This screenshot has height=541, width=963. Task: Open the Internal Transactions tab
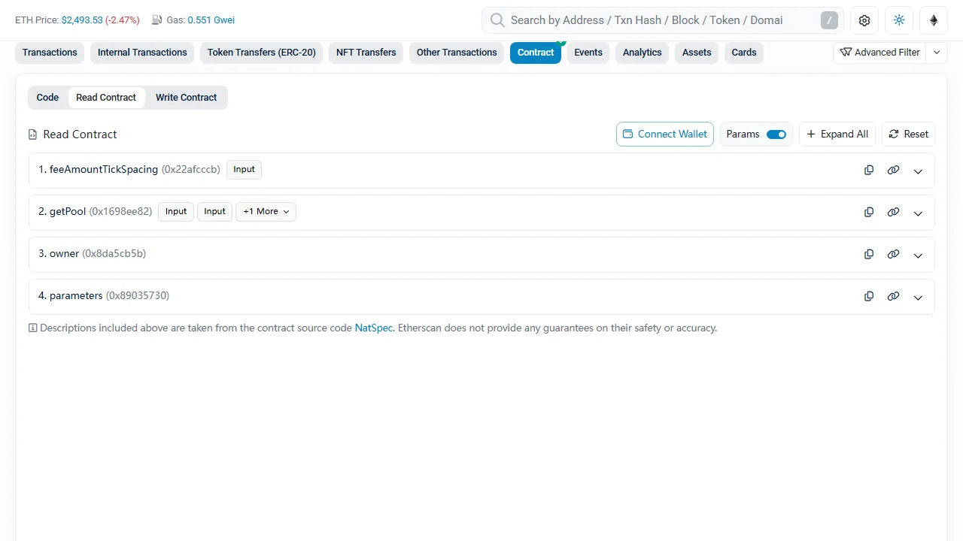142,53
